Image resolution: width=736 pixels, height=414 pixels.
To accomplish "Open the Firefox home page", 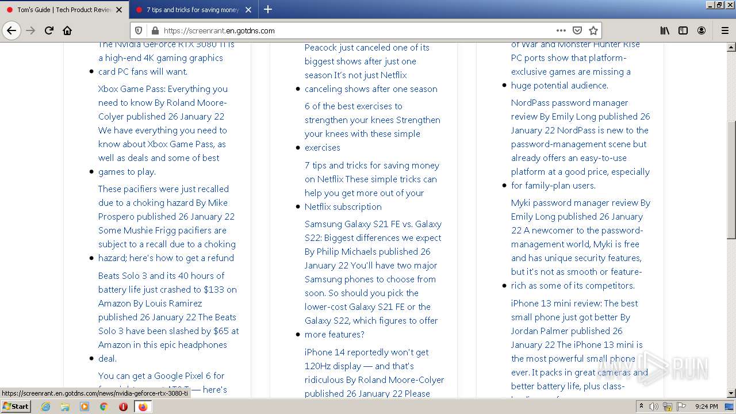I will tap(67, 30).
